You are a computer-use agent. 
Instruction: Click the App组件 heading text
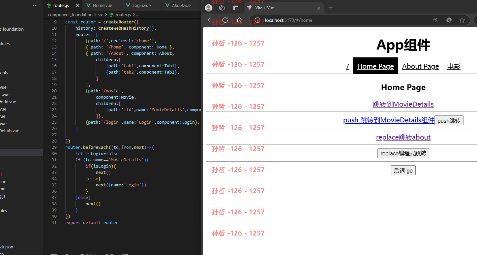click(403, 45)
